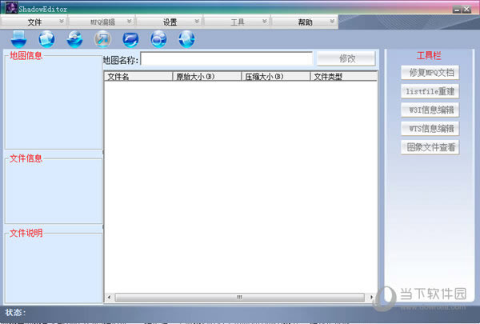This screenshot has width=480, height=324.
Task: Expand the 帮助 menu
Action: coord(305,22)
